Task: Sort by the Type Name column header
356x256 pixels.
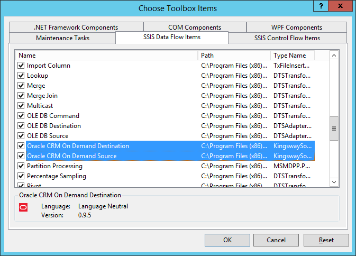Action: point(293,56)
